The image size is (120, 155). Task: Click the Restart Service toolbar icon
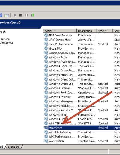click(33, 15)
